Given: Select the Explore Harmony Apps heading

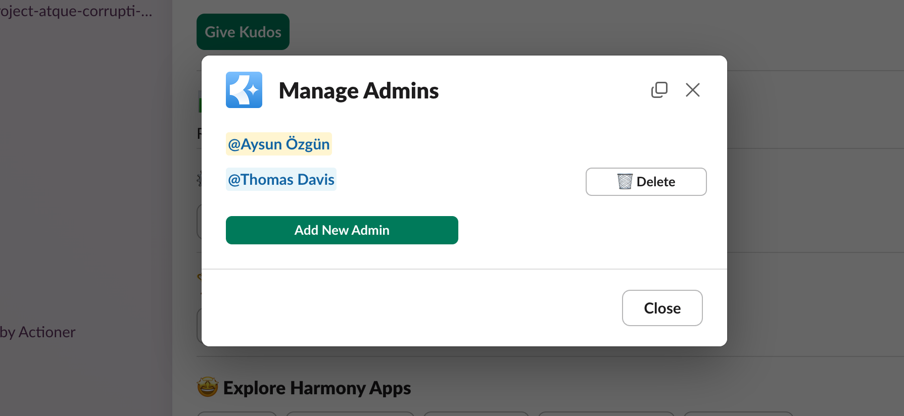Looking at the screenshot, I should click(317, 388).
